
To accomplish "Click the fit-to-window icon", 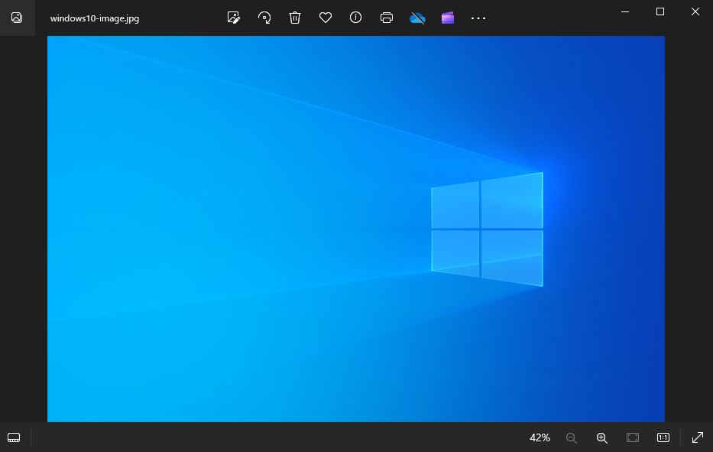I will (x=633, y=437).
